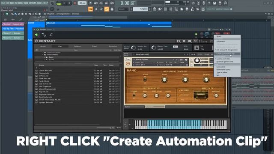The image size is (274, 154).
Task: Open the View piano roll icon
Action: [x=160, y=9]
